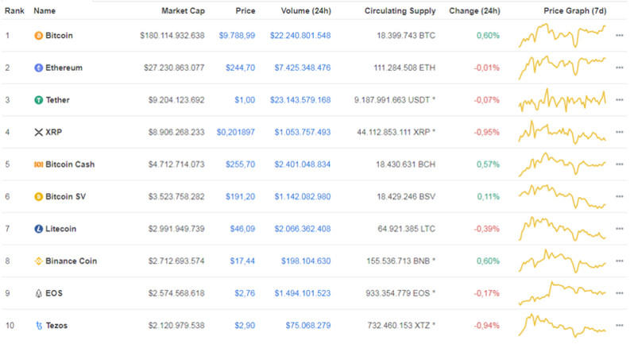This screenshot has width=634, height=348.
Task: Open the Bitcoin SV name link
Action: (x=68, y=196)
